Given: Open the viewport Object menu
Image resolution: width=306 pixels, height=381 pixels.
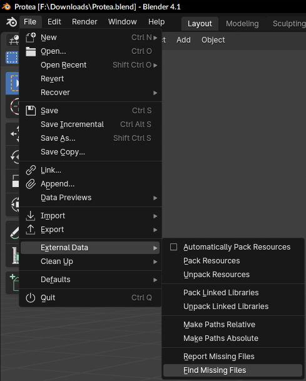Looking at the screenshot, I should pos(213,40).
